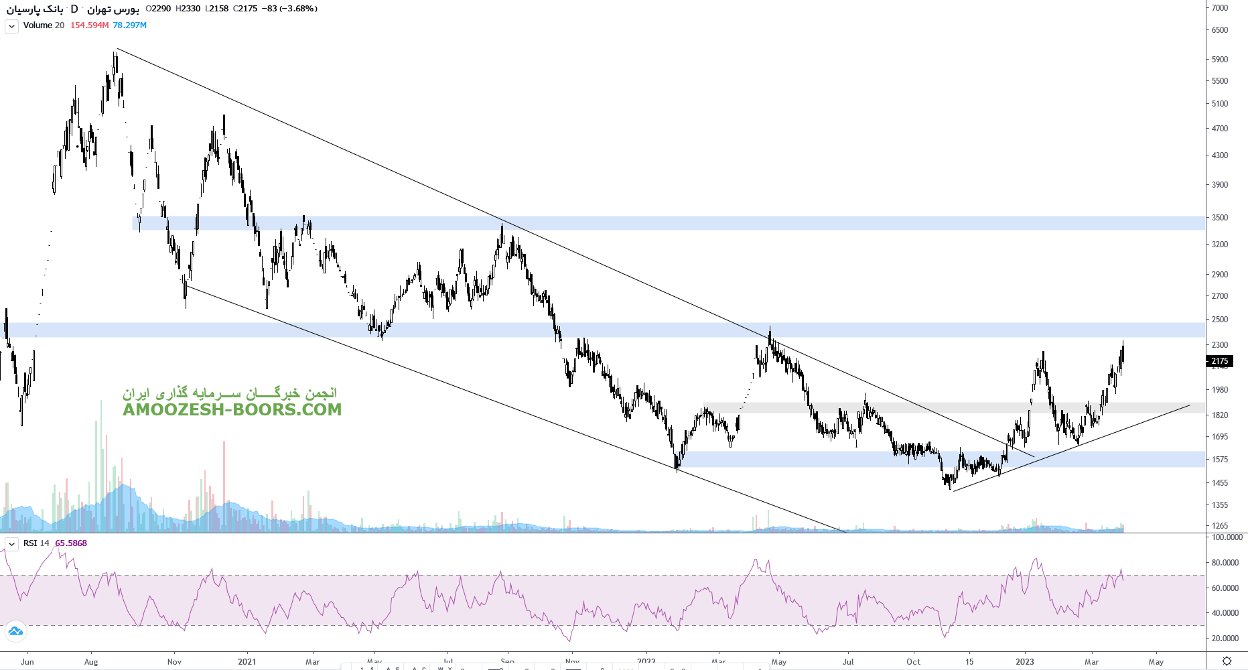Click the RSI 14 indicator label
Screen dimensions: 1248x670
click(x=36, y=543)
